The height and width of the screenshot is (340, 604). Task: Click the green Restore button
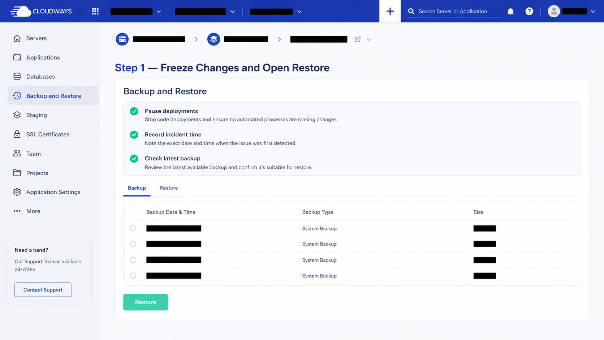click(x=146, y=302)
